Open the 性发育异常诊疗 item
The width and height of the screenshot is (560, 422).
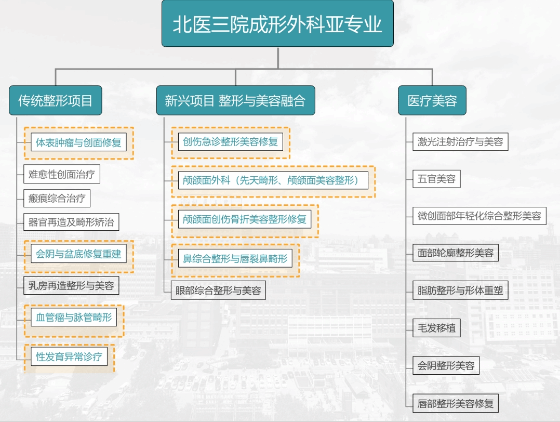(69, 357)
